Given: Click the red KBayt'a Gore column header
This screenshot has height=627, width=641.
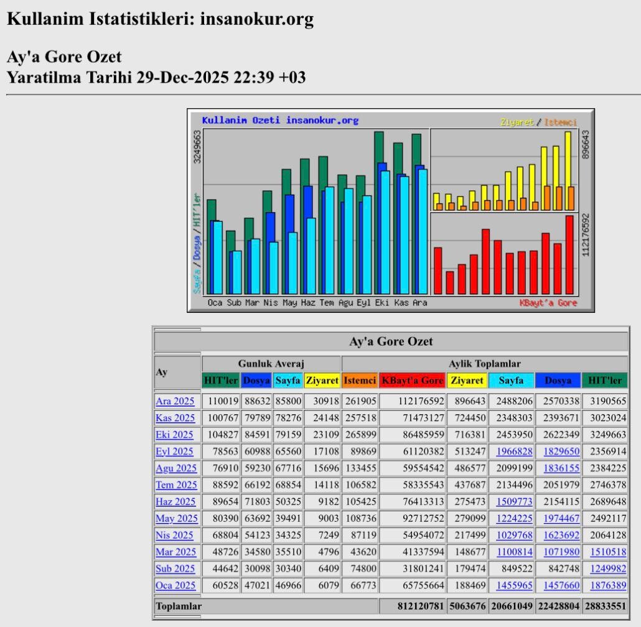Looking at the screenshot, I should click(412, 380).
